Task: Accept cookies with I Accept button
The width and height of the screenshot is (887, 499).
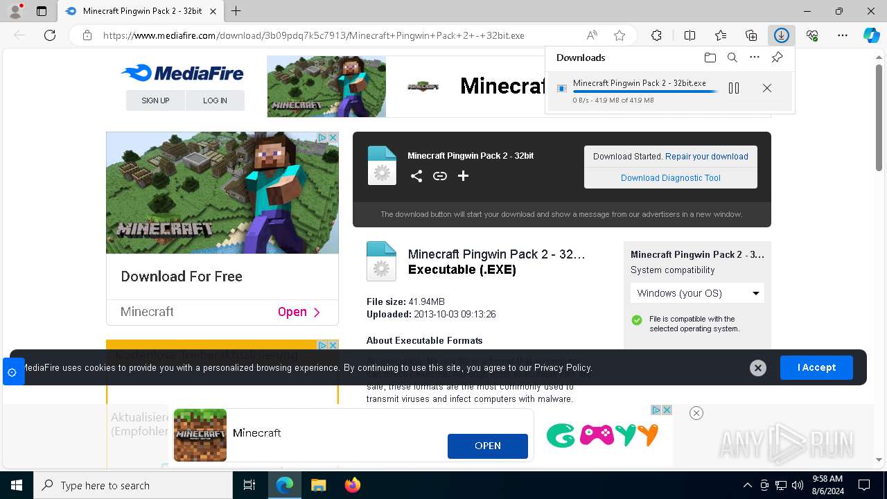Action: pyautogui.click(x=816, y=367)
